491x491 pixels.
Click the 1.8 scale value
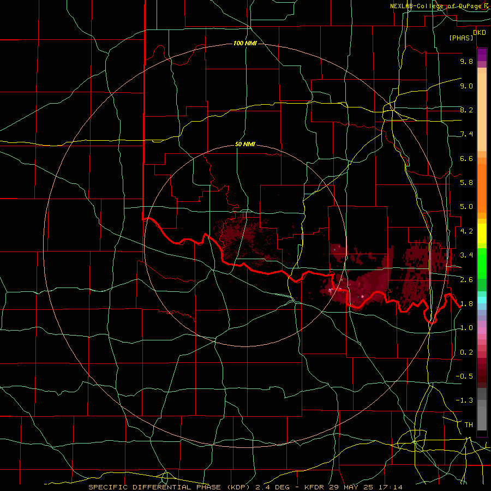tap(466, 304)
